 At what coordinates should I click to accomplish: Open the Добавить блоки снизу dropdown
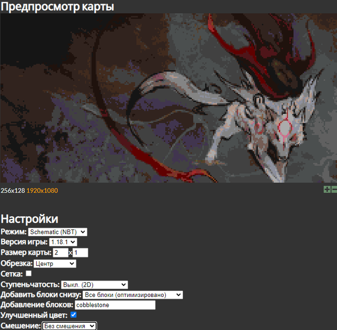point(133,295)
